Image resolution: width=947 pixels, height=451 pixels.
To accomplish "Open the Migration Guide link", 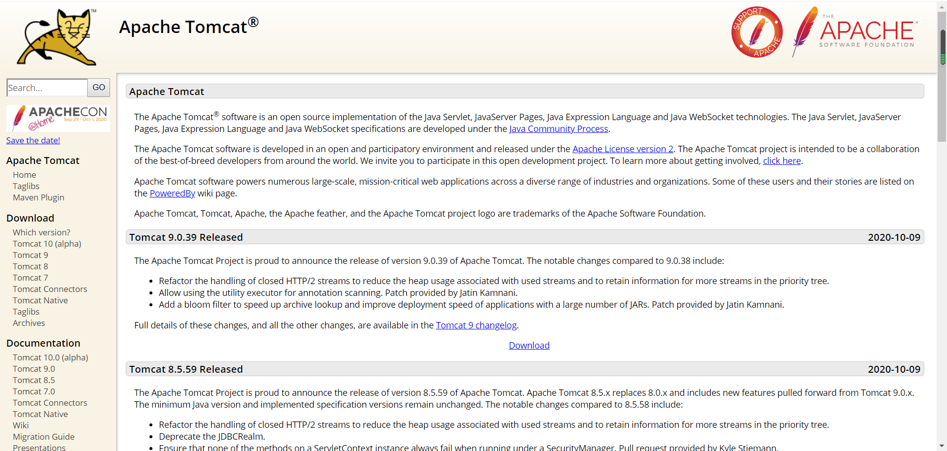I will 43,437.
